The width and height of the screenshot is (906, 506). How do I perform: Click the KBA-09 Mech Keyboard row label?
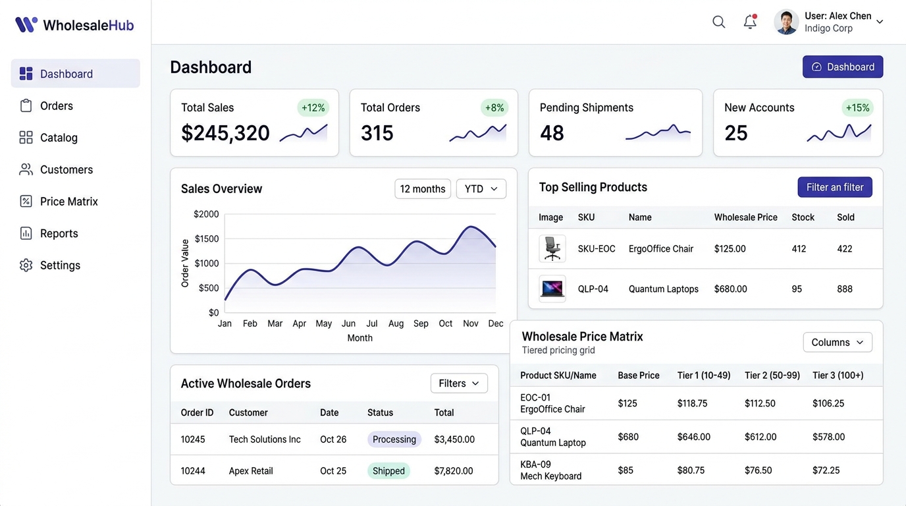[551, 470]
